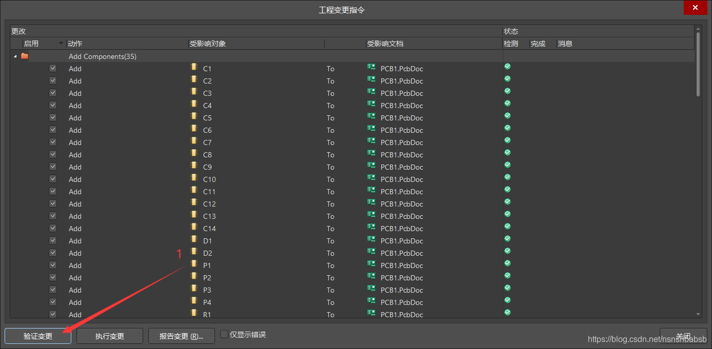Click the green check status icon for C13

click(x=507, y=214)
